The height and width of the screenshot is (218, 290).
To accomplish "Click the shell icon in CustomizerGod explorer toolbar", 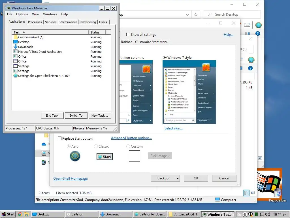I will point(251,60).
